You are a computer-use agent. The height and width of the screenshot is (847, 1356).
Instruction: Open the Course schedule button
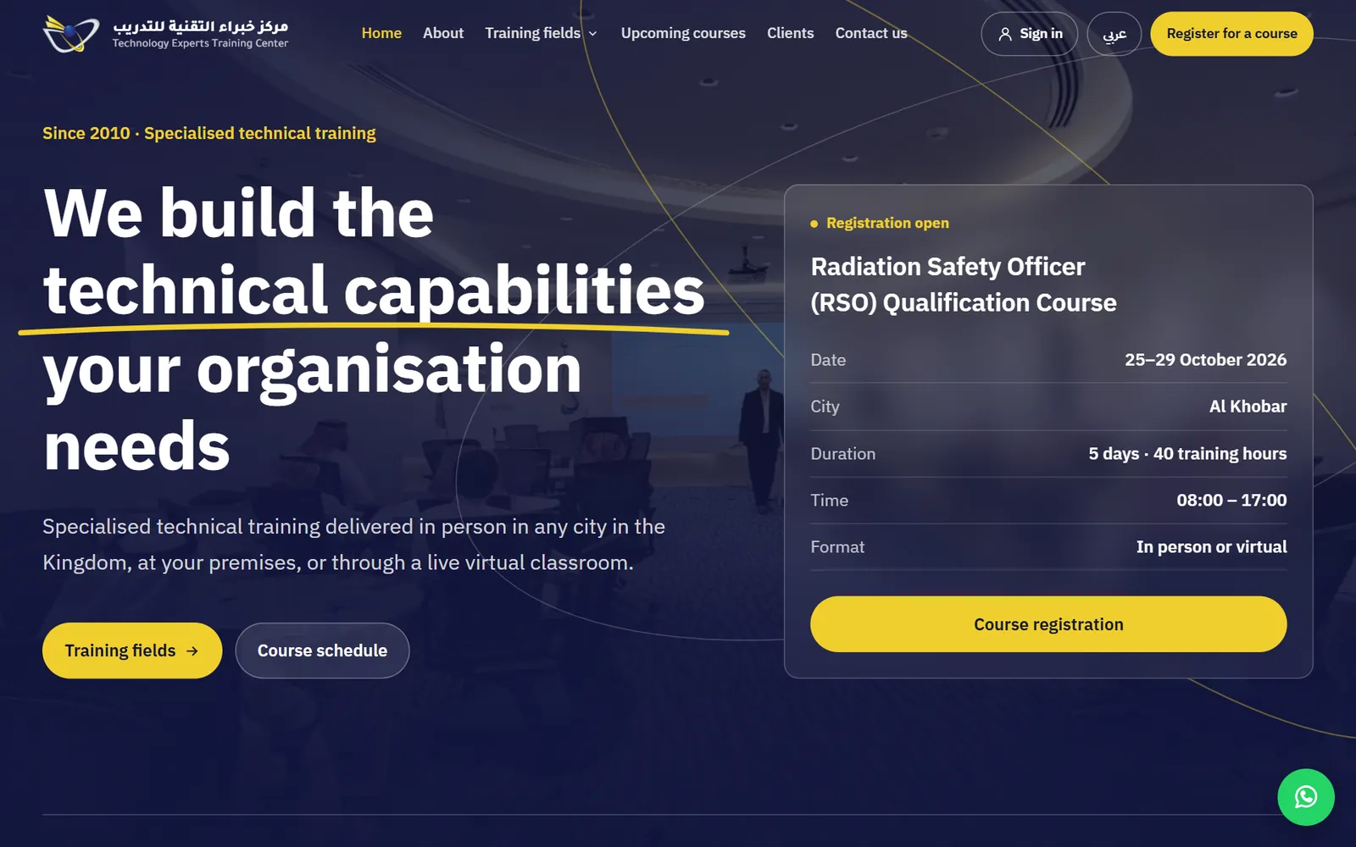pyautogui.click(x=322, y=650)
